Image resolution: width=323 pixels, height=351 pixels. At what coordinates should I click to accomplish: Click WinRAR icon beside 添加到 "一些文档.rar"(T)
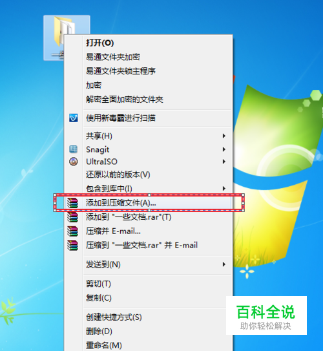73,217
